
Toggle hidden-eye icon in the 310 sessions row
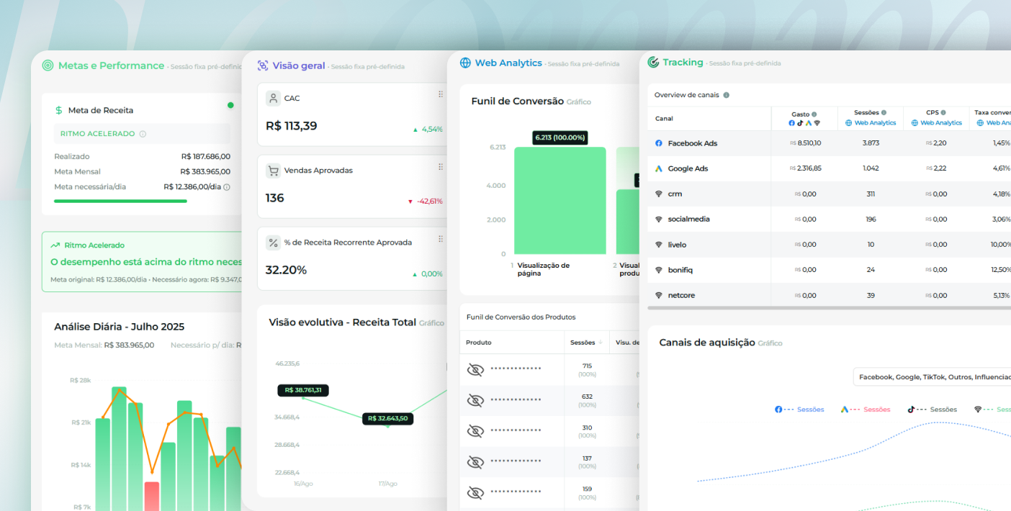coord(475,431)
